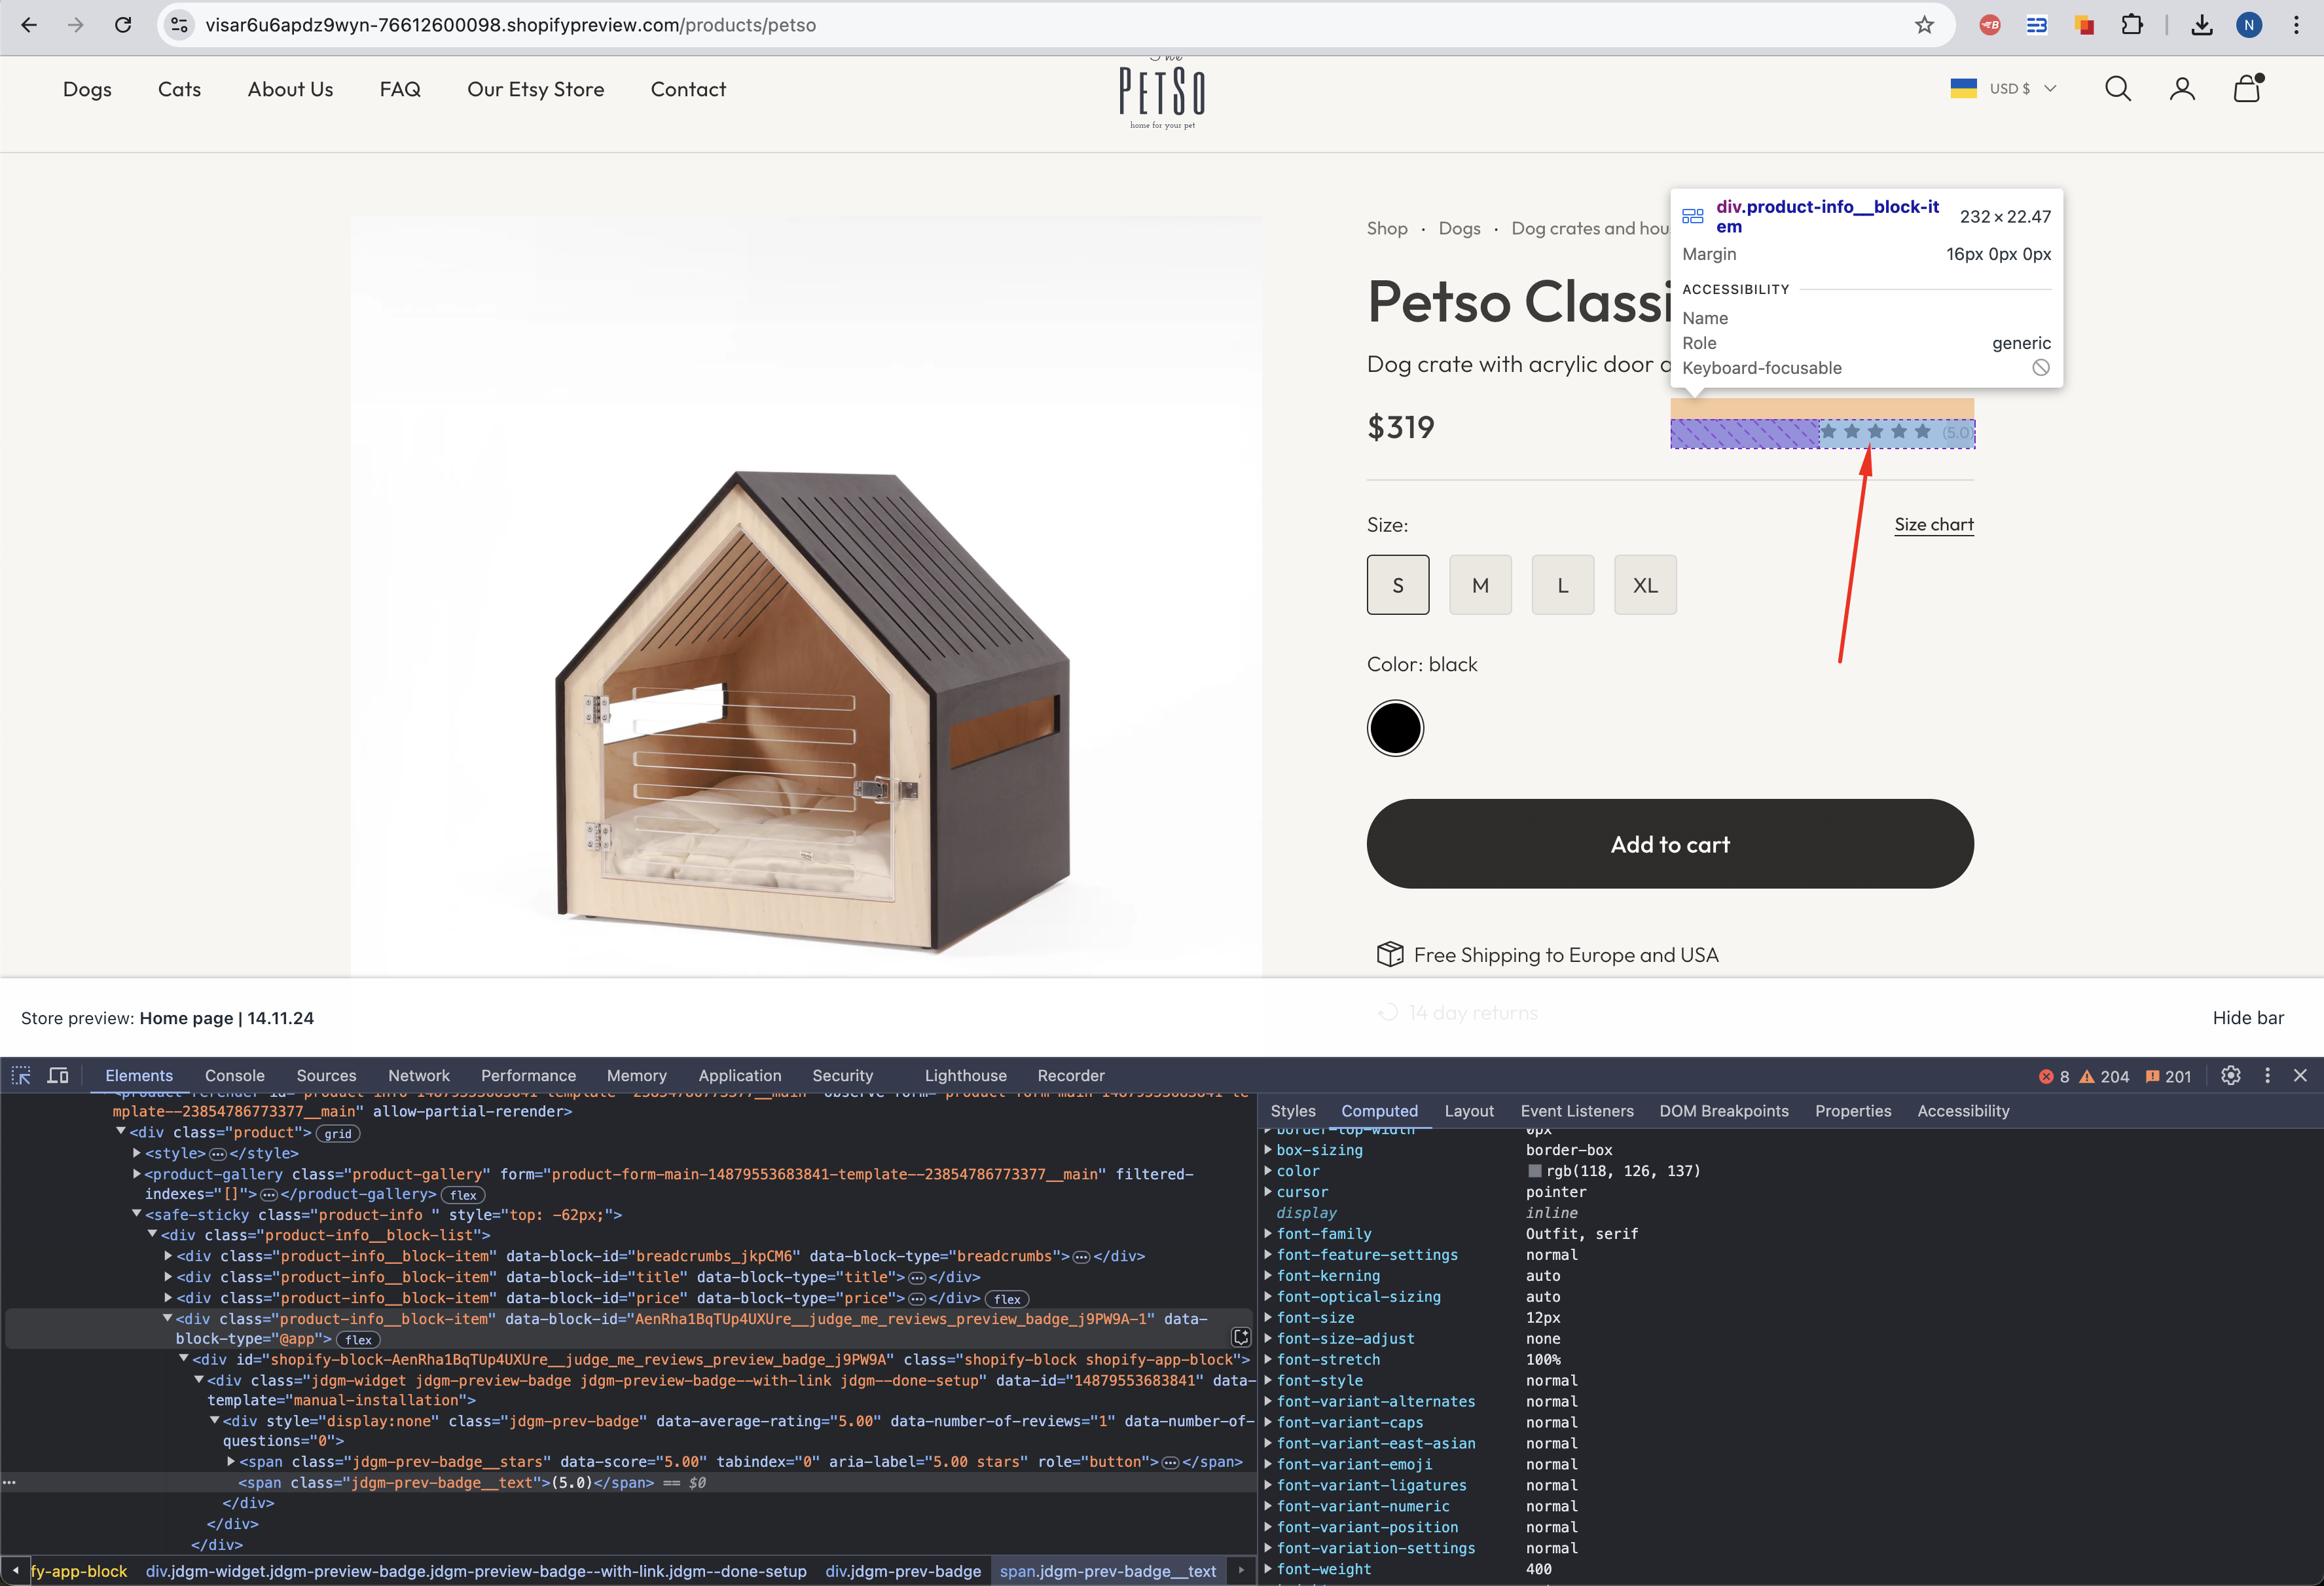Toggle the DevTools device toolbar
This screenshot has width=2324, height=1586.
(58, 1075)
